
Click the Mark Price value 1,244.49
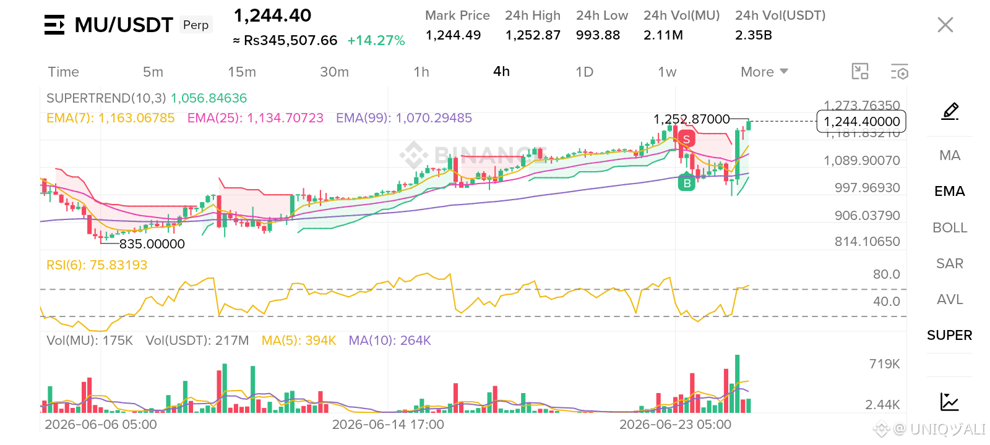tap(454, 35)
